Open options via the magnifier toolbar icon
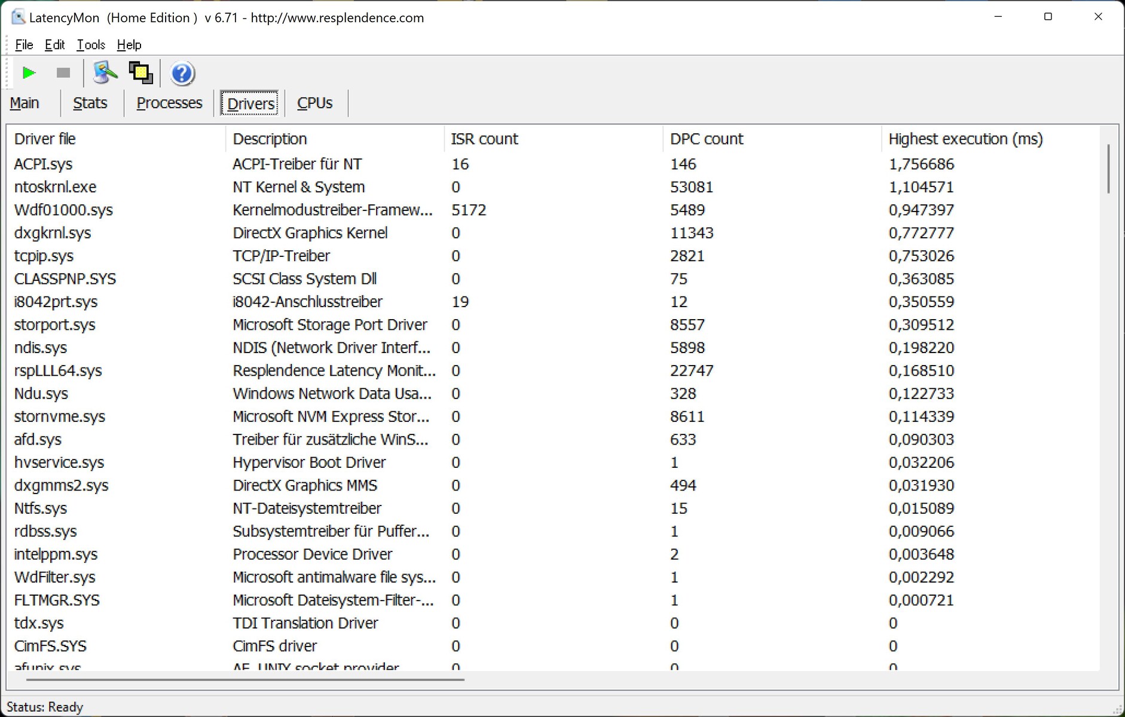 click(x=105, y=73)
